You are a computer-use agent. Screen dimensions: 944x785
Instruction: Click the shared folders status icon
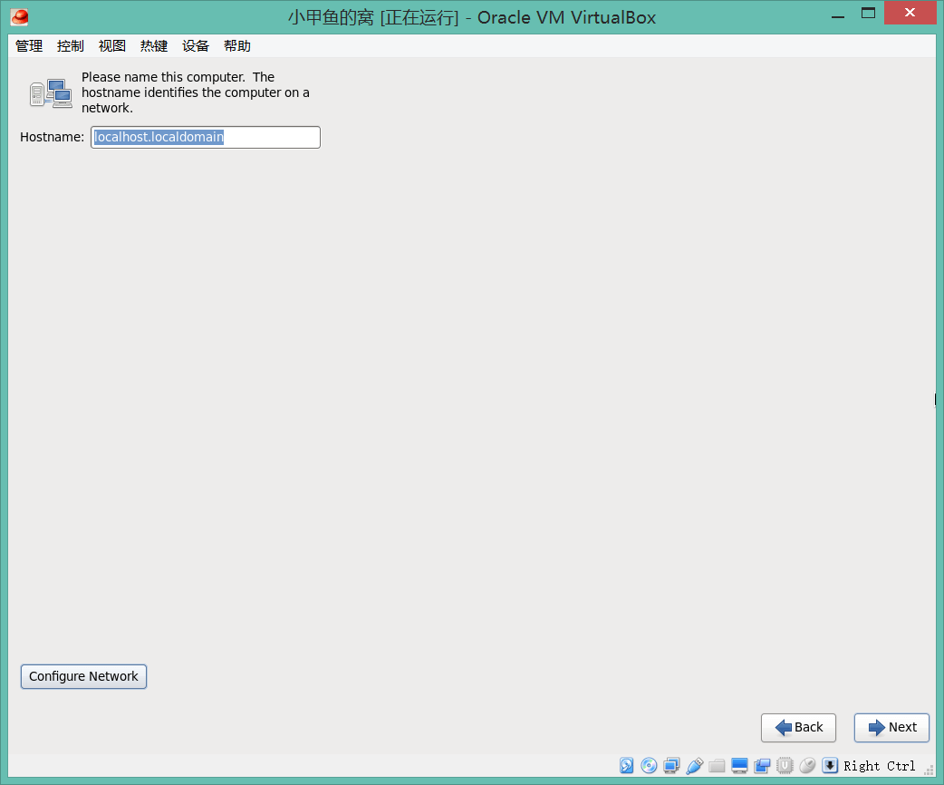pyautogui.click(x=718, y=766)
